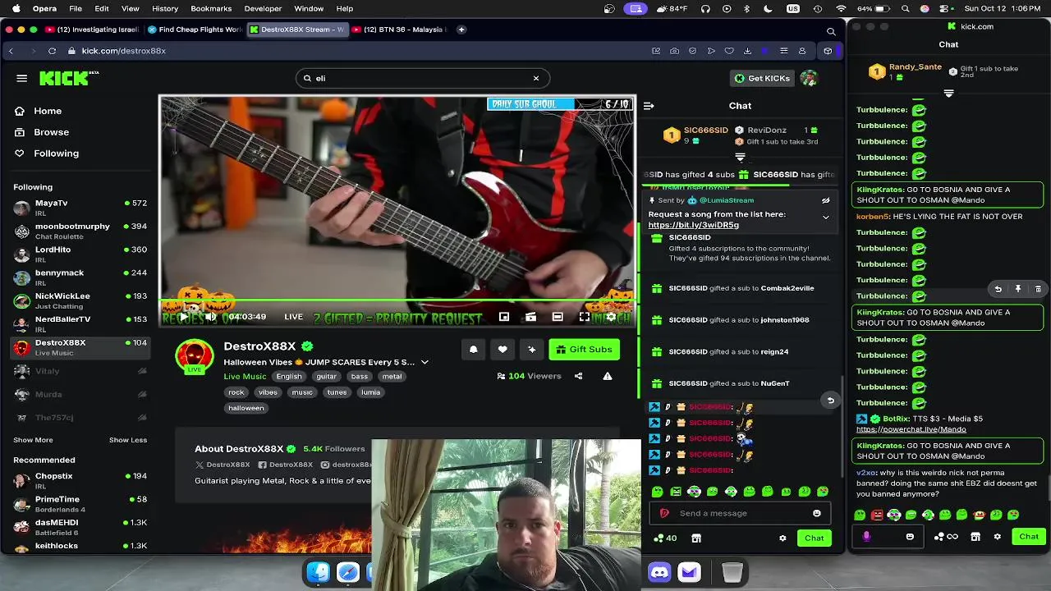Open MayaTv channel in Following list
Viewport: 1051px width, 591px height.
click(80, 207)
